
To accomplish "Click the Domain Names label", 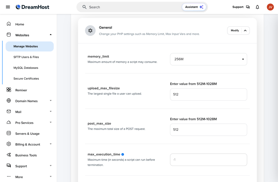I will (26, 101).
